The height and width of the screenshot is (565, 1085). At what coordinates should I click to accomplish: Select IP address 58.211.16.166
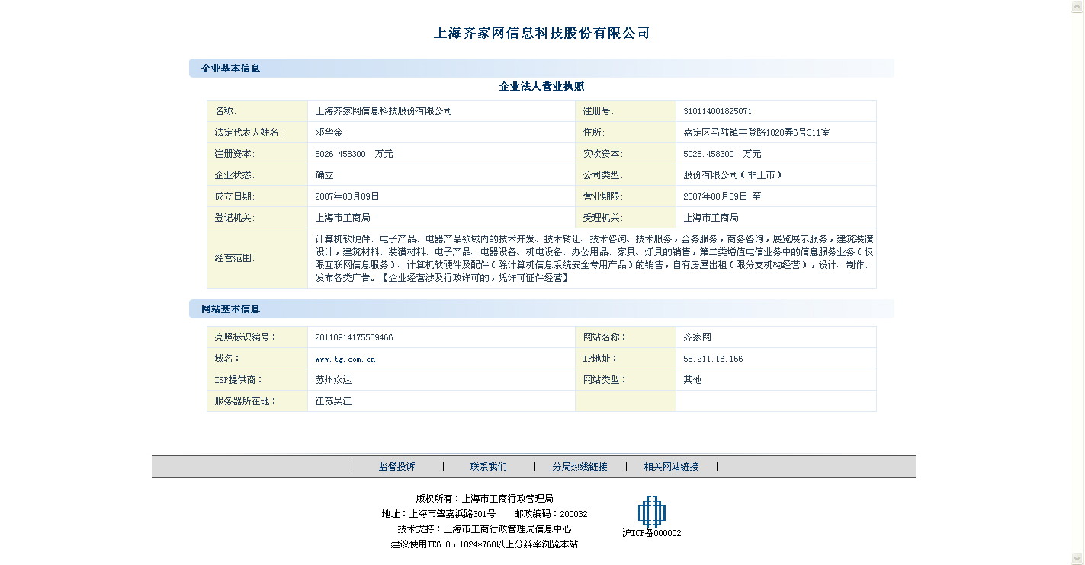[x=714, y=359]
